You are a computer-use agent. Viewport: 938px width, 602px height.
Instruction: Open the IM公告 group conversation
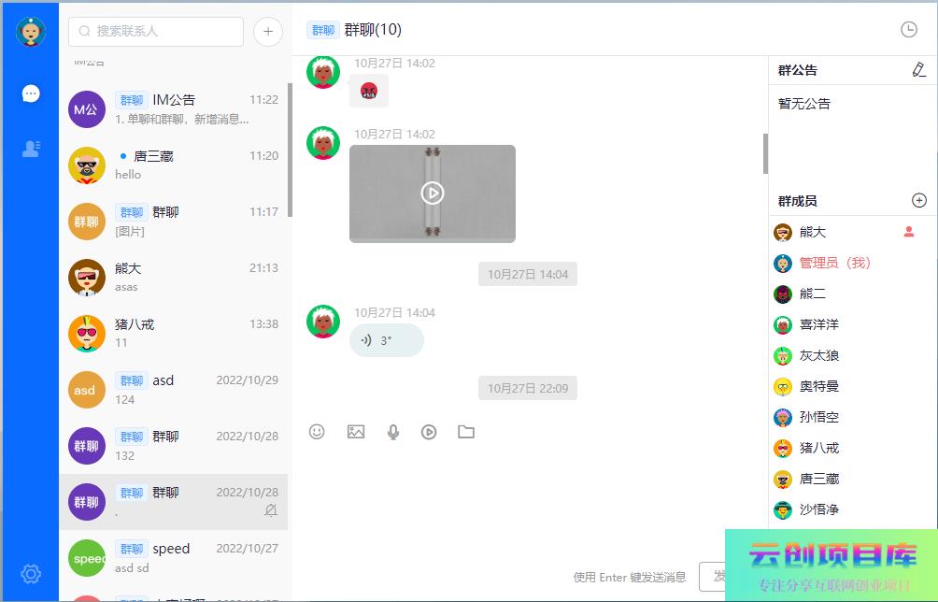[174, 109]
